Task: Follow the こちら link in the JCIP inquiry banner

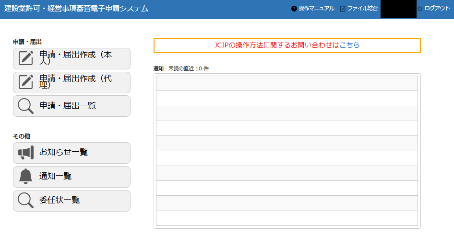Action: 349,45
